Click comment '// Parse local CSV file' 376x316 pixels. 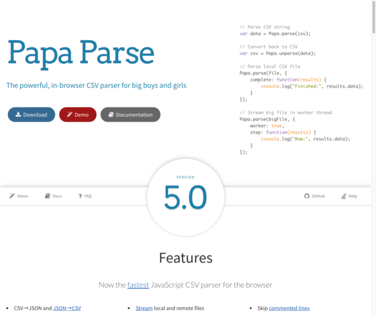coord(270,66)
